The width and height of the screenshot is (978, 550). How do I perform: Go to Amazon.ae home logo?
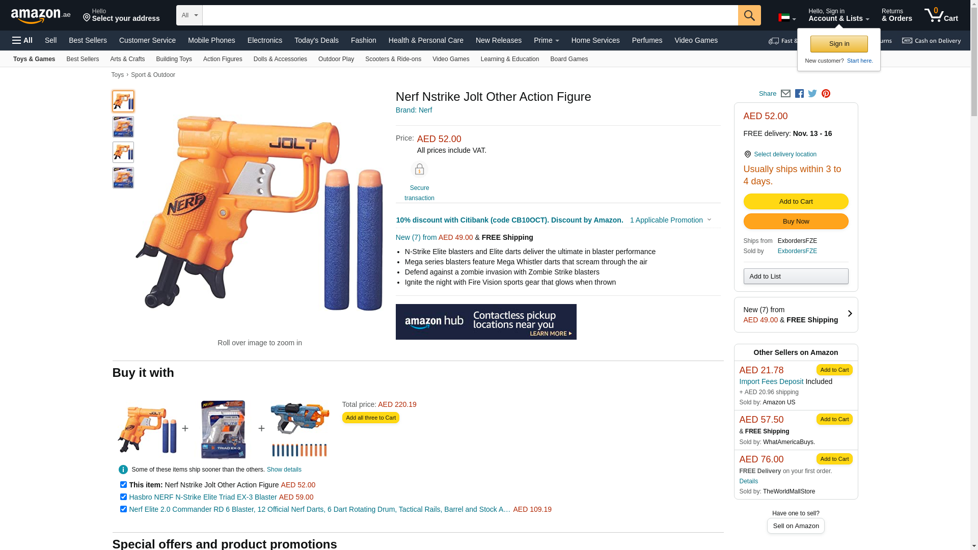(x=41, y=16)
